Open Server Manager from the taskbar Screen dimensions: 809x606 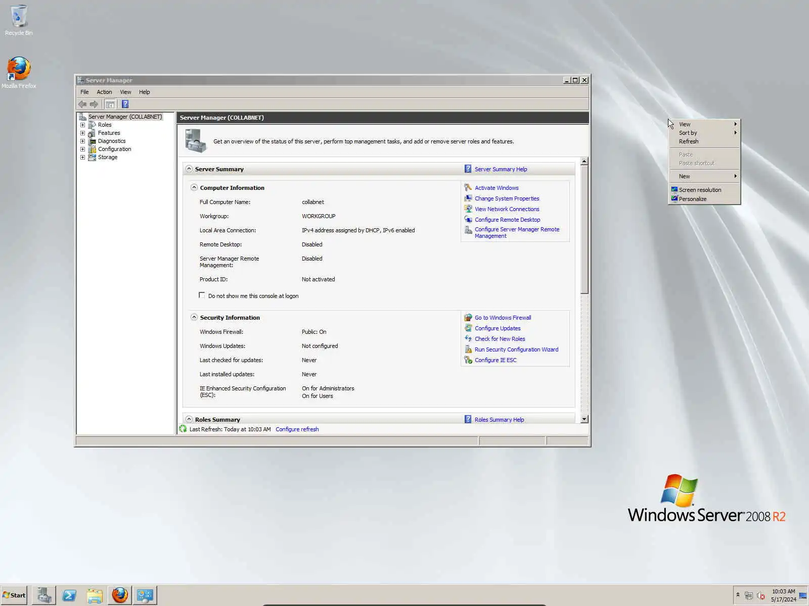[44, 595]
